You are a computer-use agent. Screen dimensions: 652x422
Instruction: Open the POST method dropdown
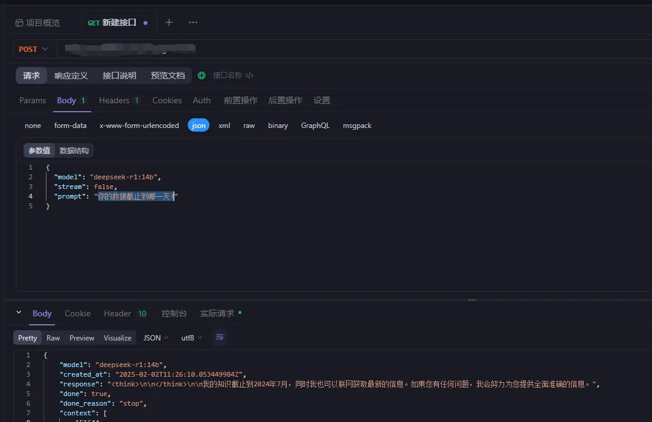pyautogui.click(x=34, y=49)
